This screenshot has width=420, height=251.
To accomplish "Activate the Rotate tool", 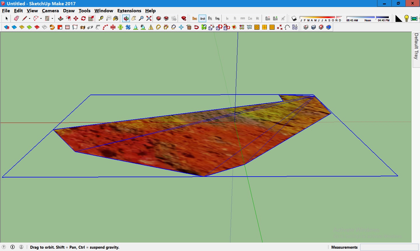I will (83, 18).
